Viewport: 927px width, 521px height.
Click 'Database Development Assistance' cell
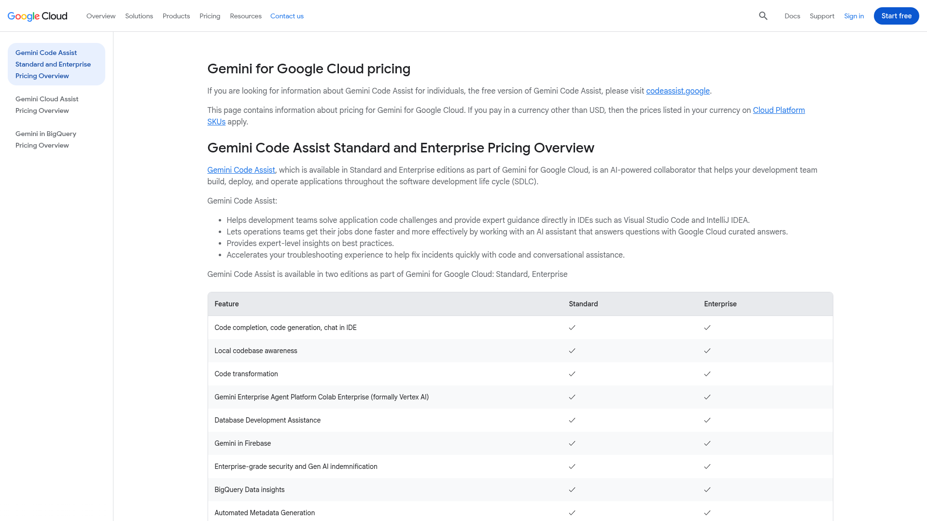267,420
